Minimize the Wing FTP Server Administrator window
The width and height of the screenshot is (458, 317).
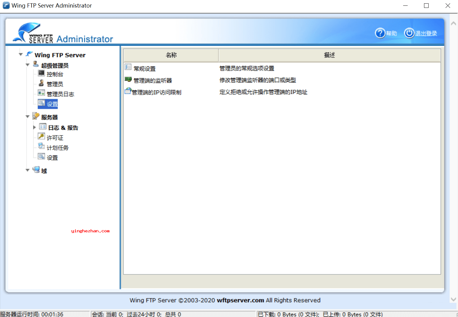coord(405,5)
